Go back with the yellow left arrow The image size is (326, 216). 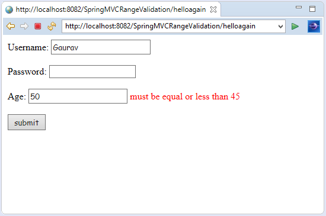point(11,27)
